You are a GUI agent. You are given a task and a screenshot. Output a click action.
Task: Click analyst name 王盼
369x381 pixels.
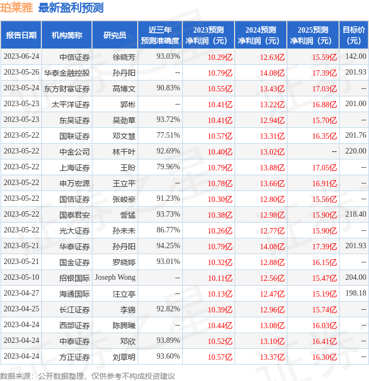[128, 168]
